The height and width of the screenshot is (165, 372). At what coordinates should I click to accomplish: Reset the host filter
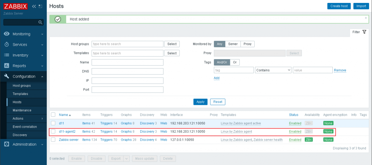pos(218,102)
